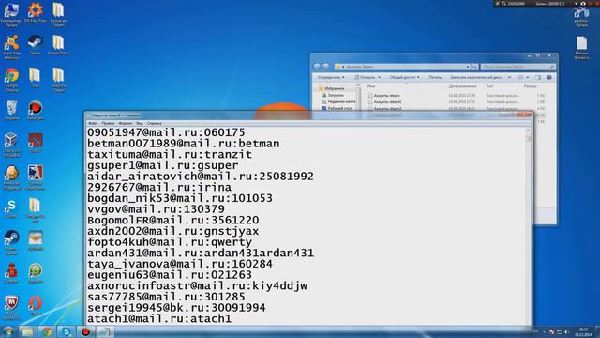Click the Notepad line starting with atach1
Screen dimensions: 600x338
coord(159,319)
